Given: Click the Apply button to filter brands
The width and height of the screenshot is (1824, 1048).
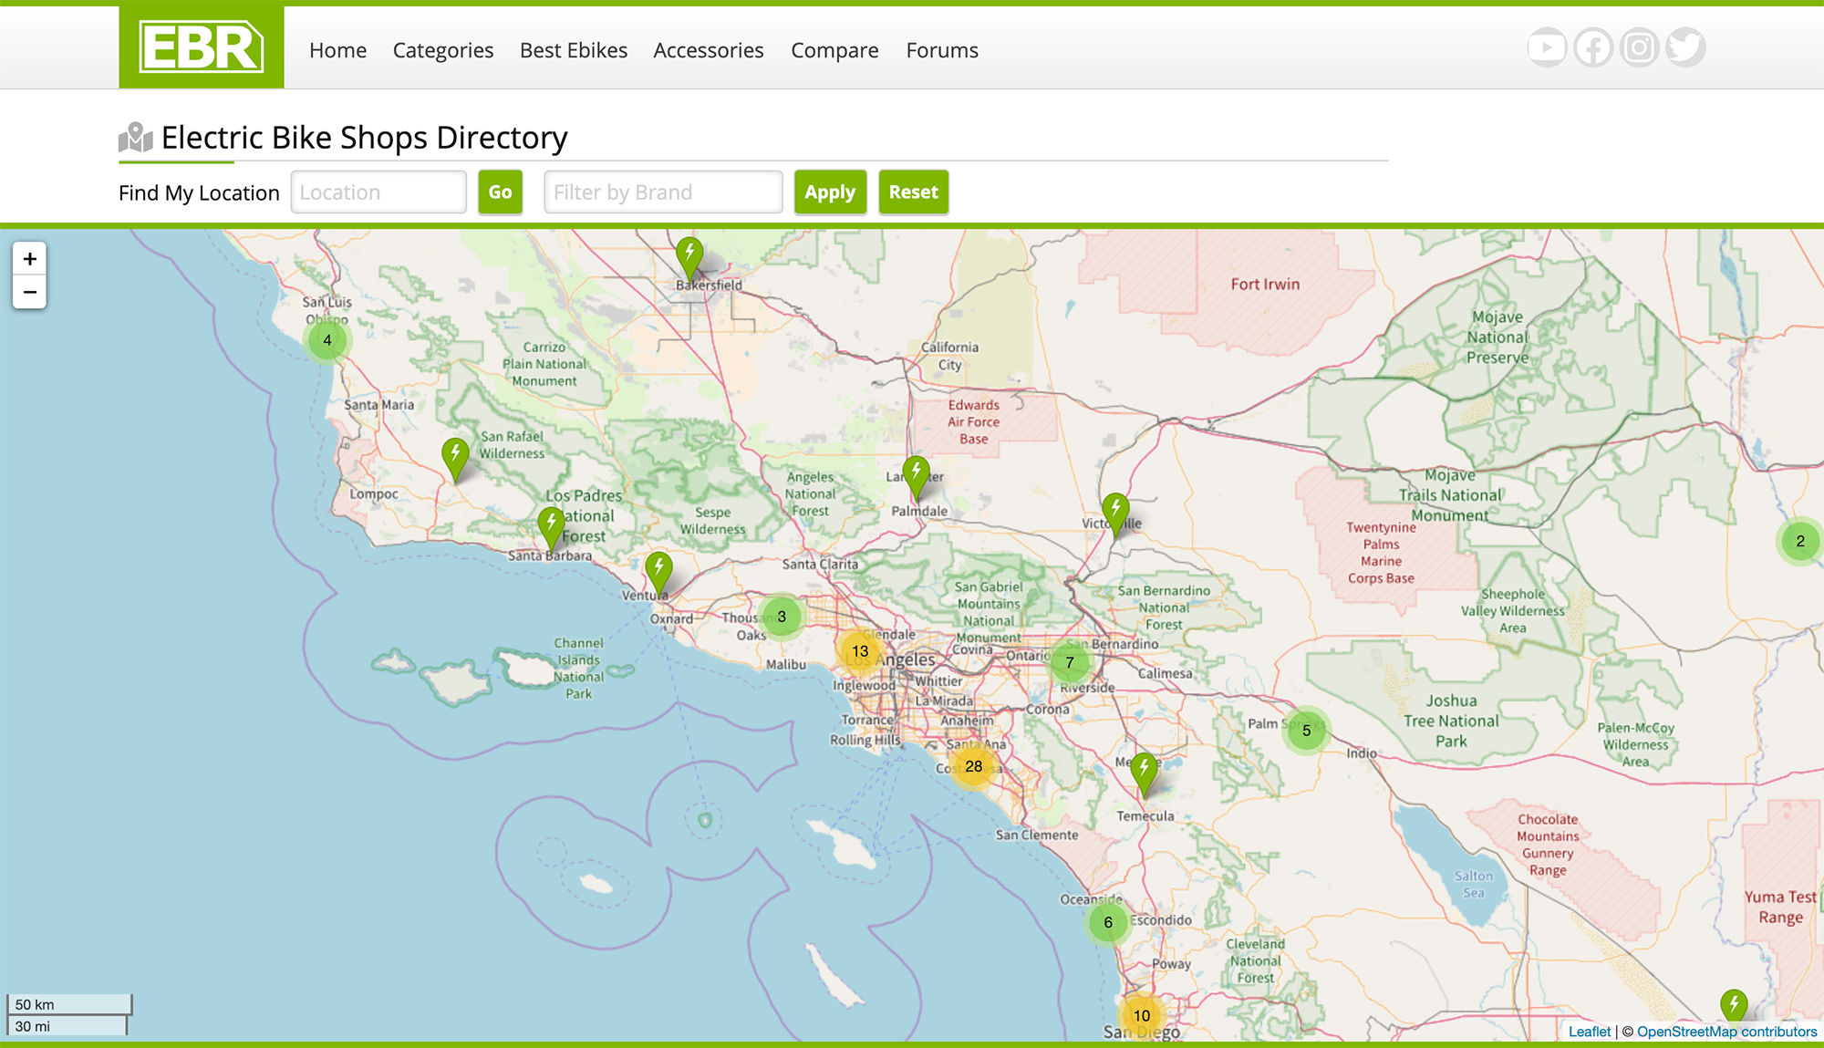Looking at the screenshot, I should [x=829, y=192].
